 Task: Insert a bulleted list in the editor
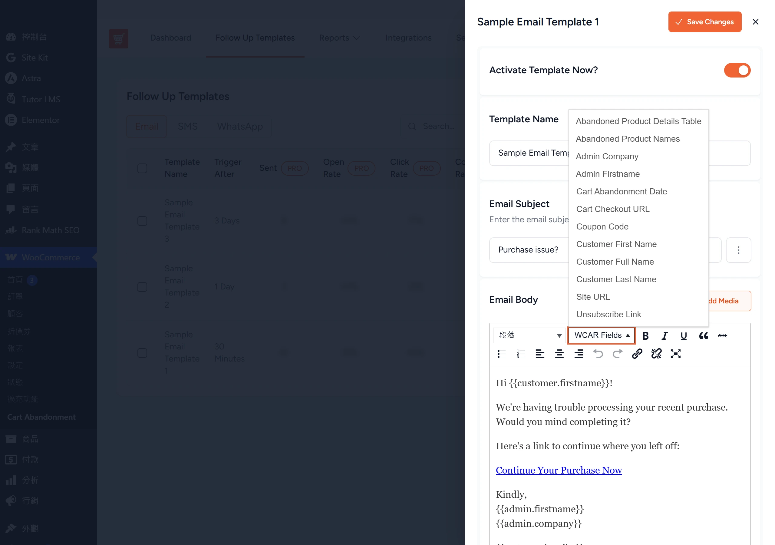click(502, 354)
